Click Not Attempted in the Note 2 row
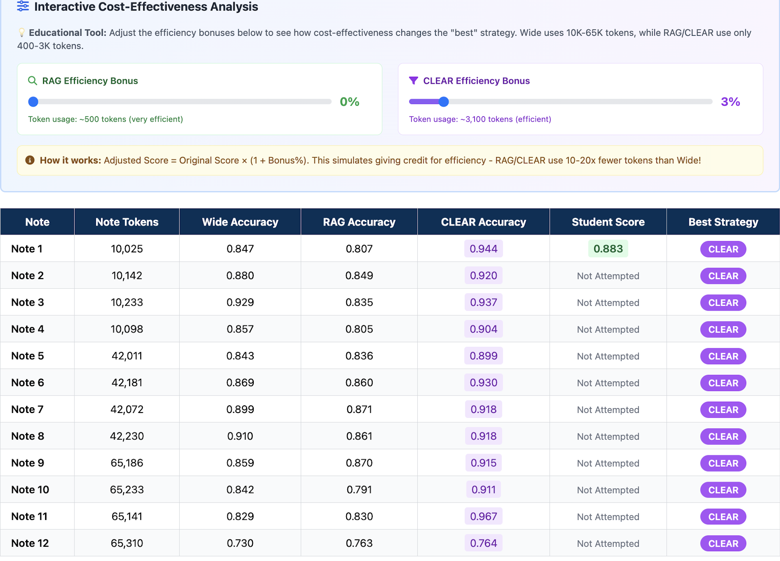Image resolution: width=780 pixels, height=561 pixels. 608,276
